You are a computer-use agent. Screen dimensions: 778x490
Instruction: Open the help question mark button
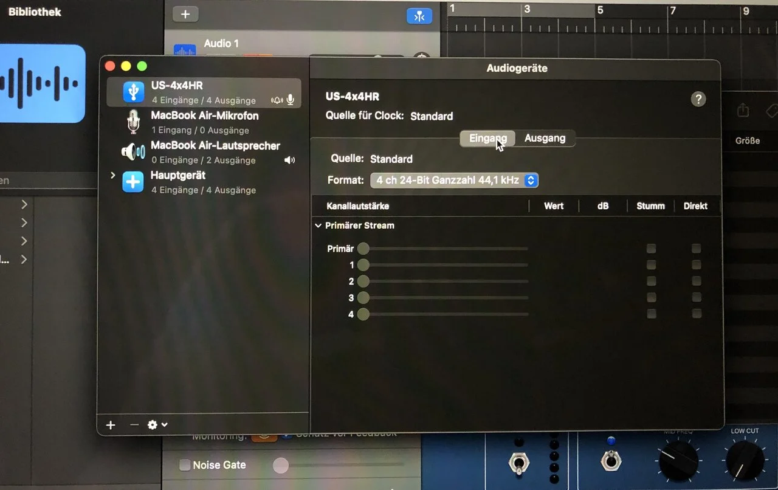tap(698, 100)
